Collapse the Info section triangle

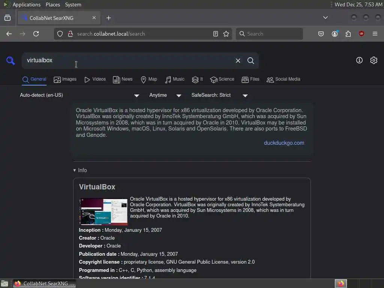[x=75, y=170]
